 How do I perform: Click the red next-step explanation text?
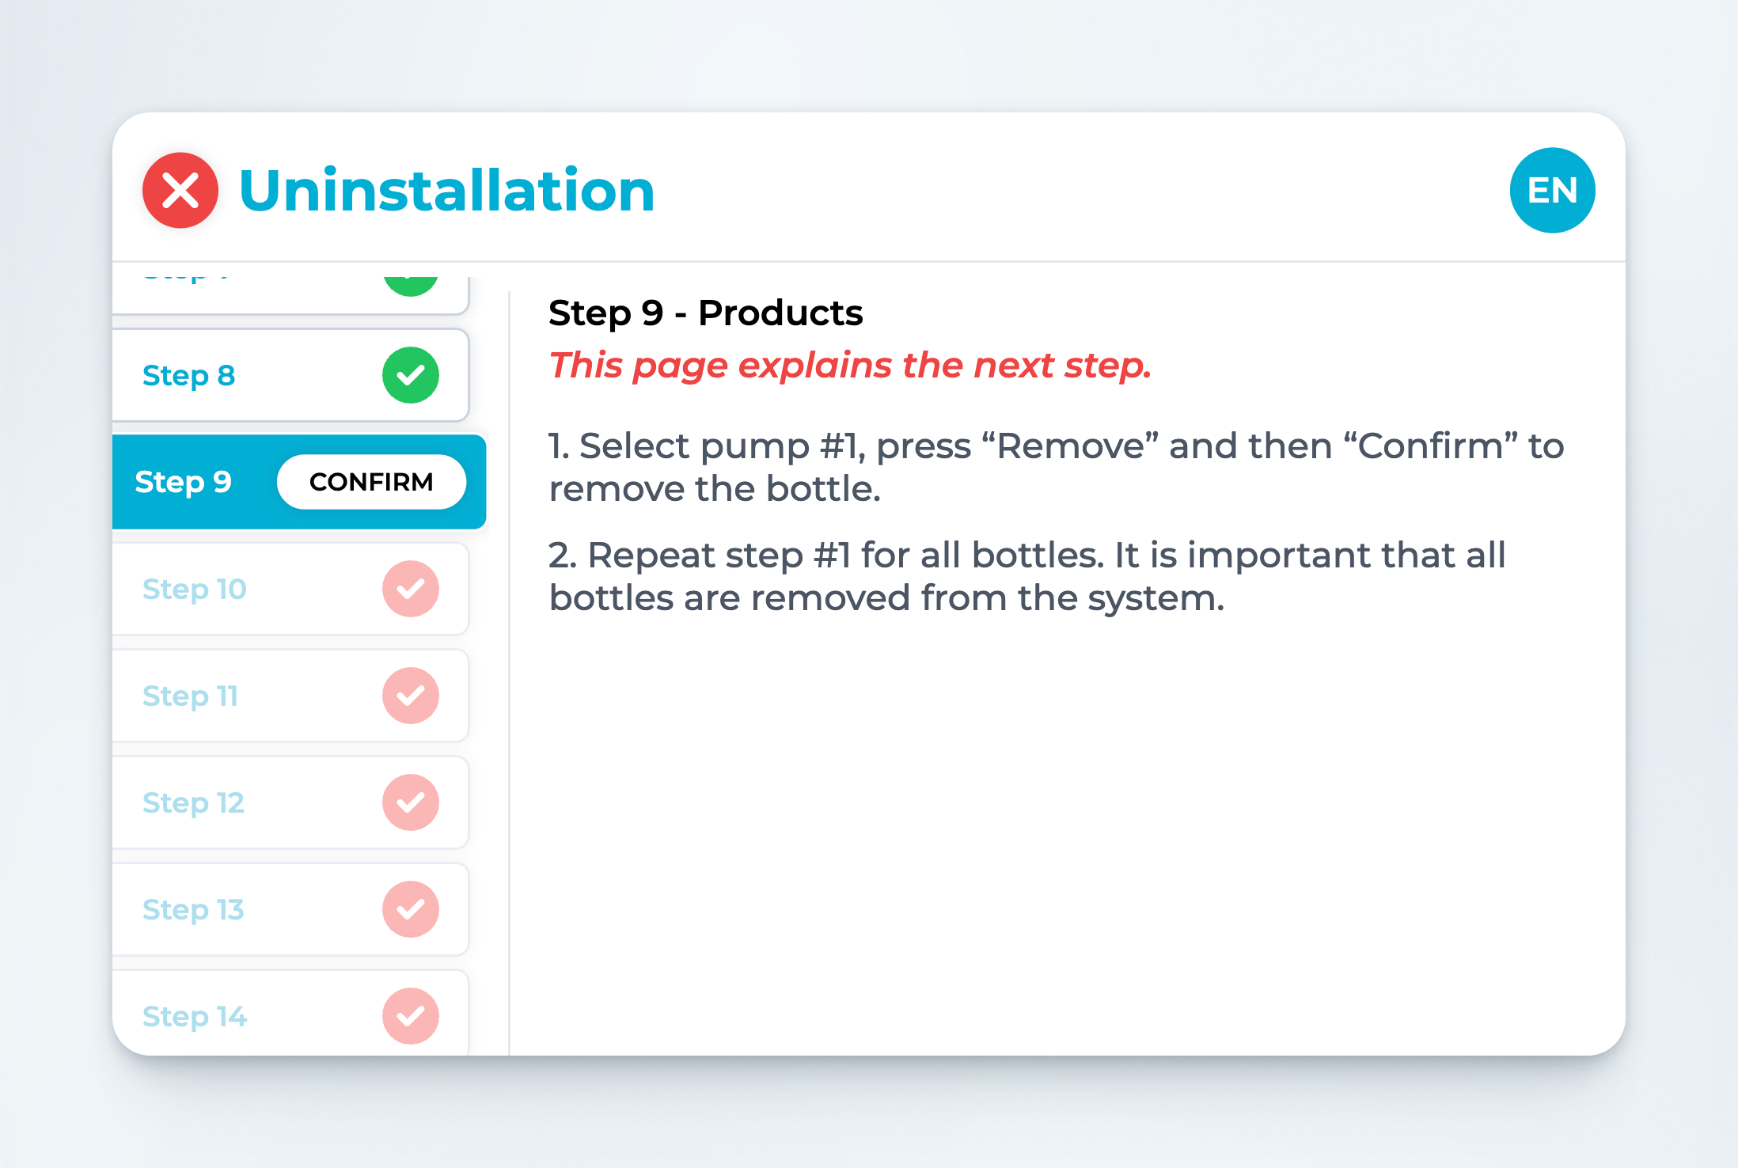(x=849, y=366)
